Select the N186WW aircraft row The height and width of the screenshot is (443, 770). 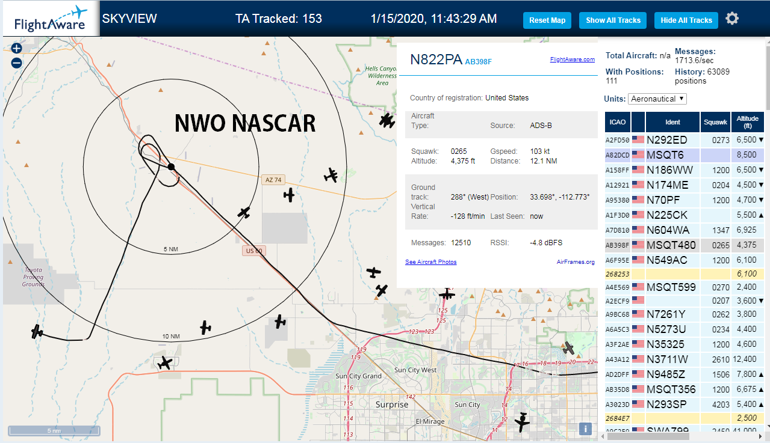point(685,170)
